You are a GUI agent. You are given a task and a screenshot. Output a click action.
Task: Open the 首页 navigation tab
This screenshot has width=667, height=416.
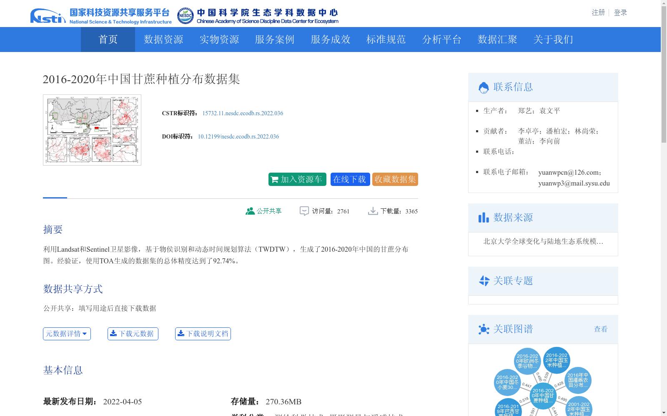click(x=108, y=40)
